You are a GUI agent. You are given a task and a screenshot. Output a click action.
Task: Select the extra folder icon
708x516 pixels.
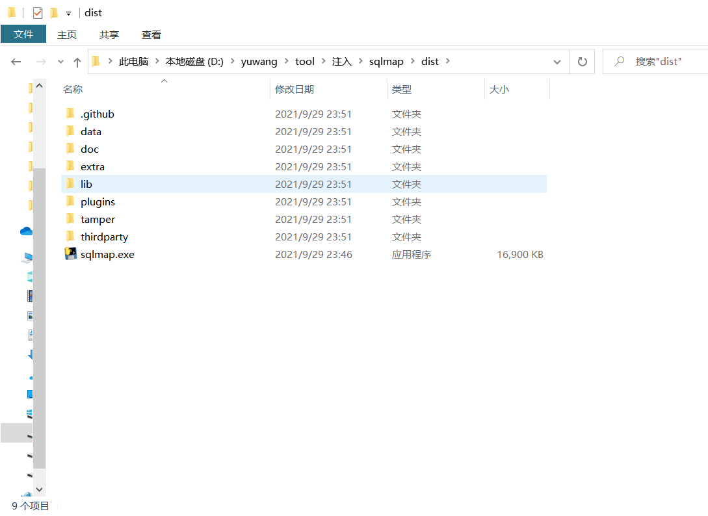tap(70, 166)
